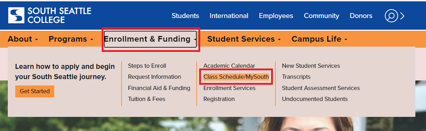Open the Tuition & Fees link

[x=147, y=99]
